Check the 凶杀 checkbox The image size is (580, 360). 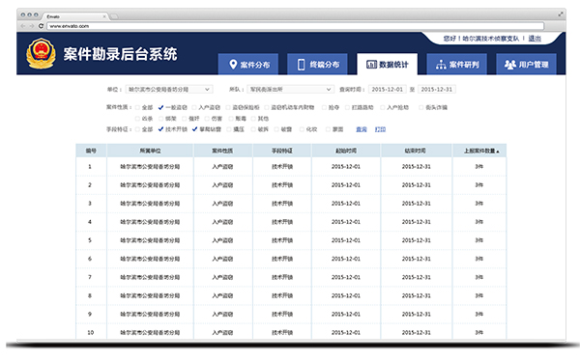pyautogui.click(x=137, y=119)
